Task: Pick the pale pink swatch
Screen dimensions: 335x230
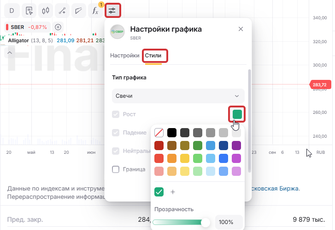Action: point(159,171)
